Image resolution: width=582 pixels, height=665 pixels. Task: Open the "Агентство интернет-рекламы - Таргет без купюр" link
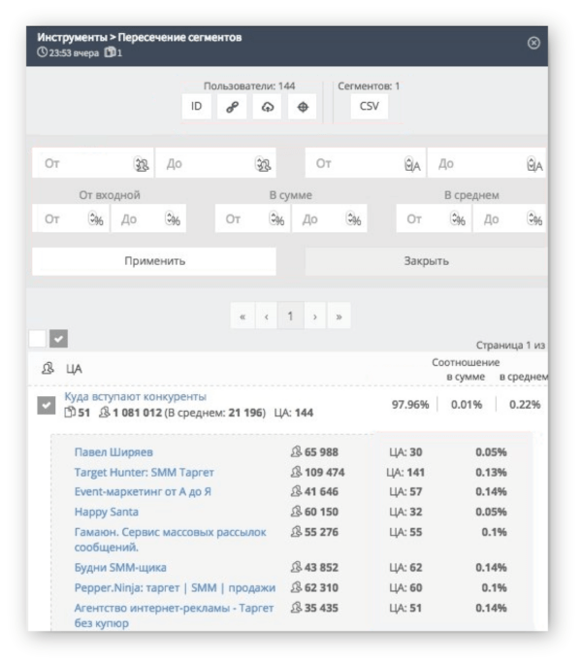[x=174, y=615]
